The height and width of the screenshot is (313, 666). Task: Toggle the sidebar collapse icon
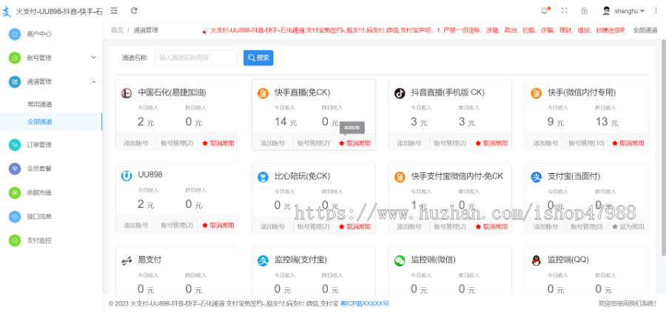[x=114, y=10]
